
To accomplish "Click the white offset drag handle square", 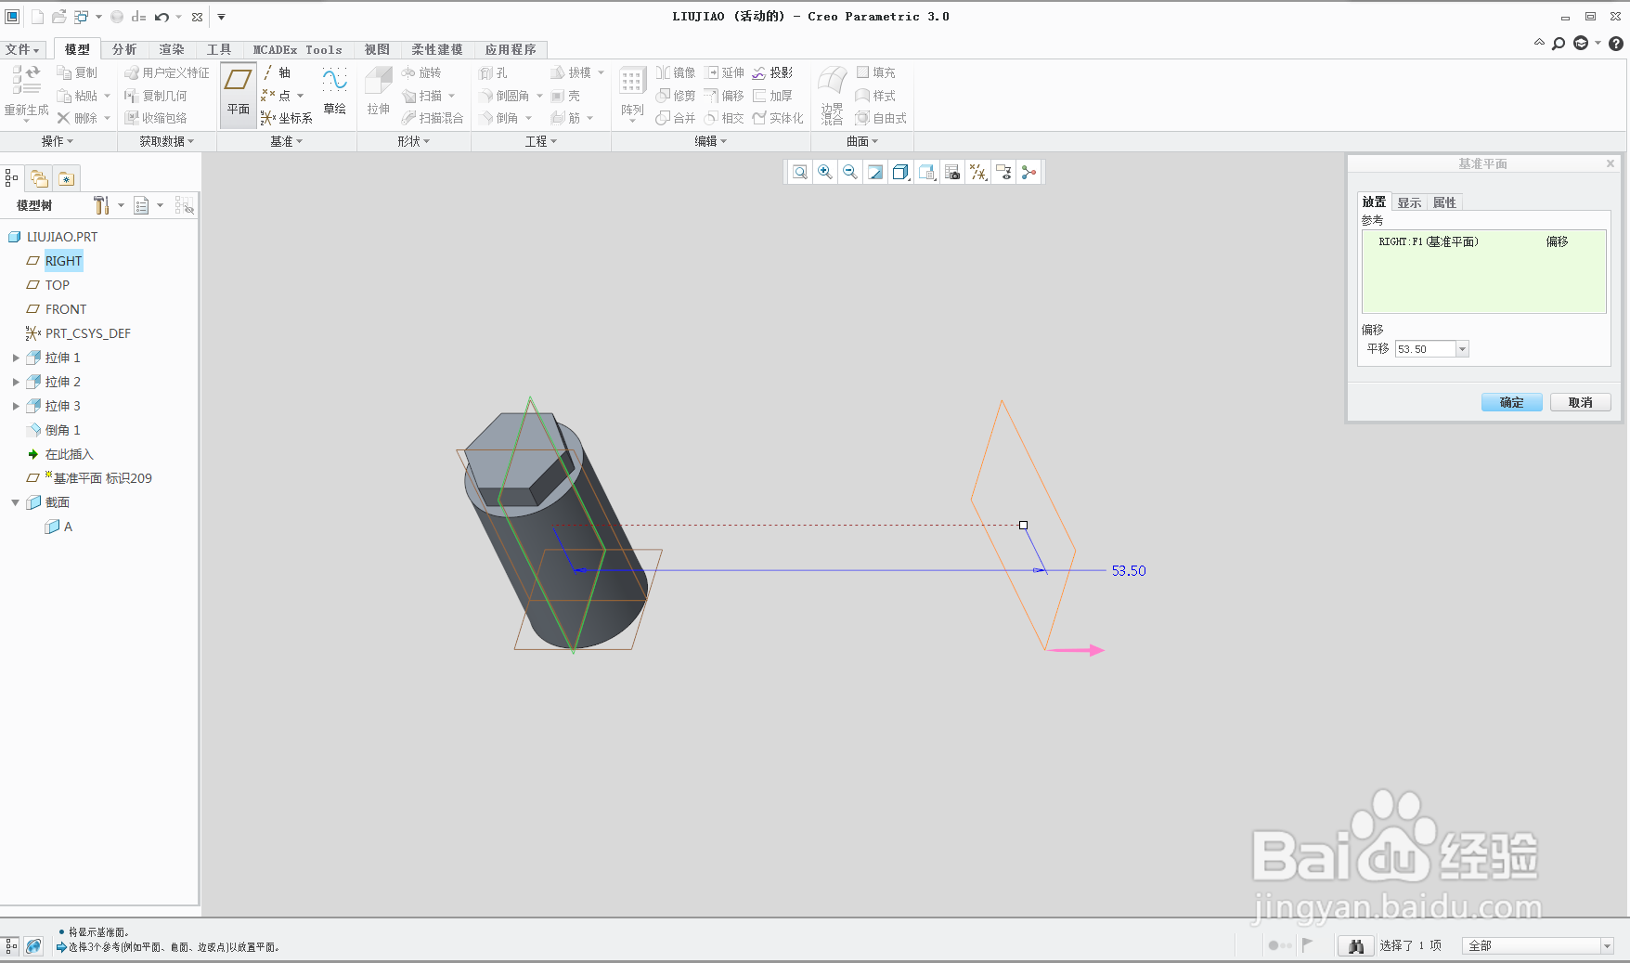I will tap(1023, 525).
